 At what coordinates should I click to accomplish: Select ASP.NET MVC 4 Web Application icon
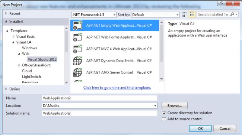point(77,49)
